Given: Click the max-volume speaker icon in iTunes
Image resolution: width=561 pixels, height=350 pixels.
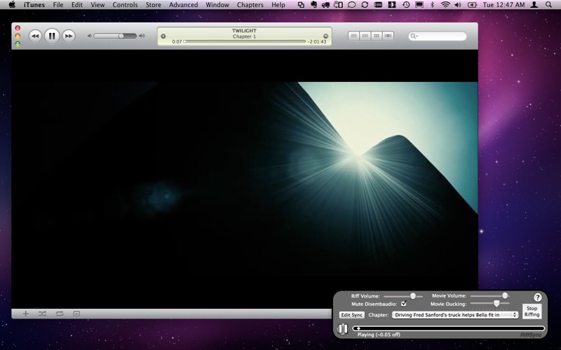Looking at the screenshot, I should (x=142, y=36).
